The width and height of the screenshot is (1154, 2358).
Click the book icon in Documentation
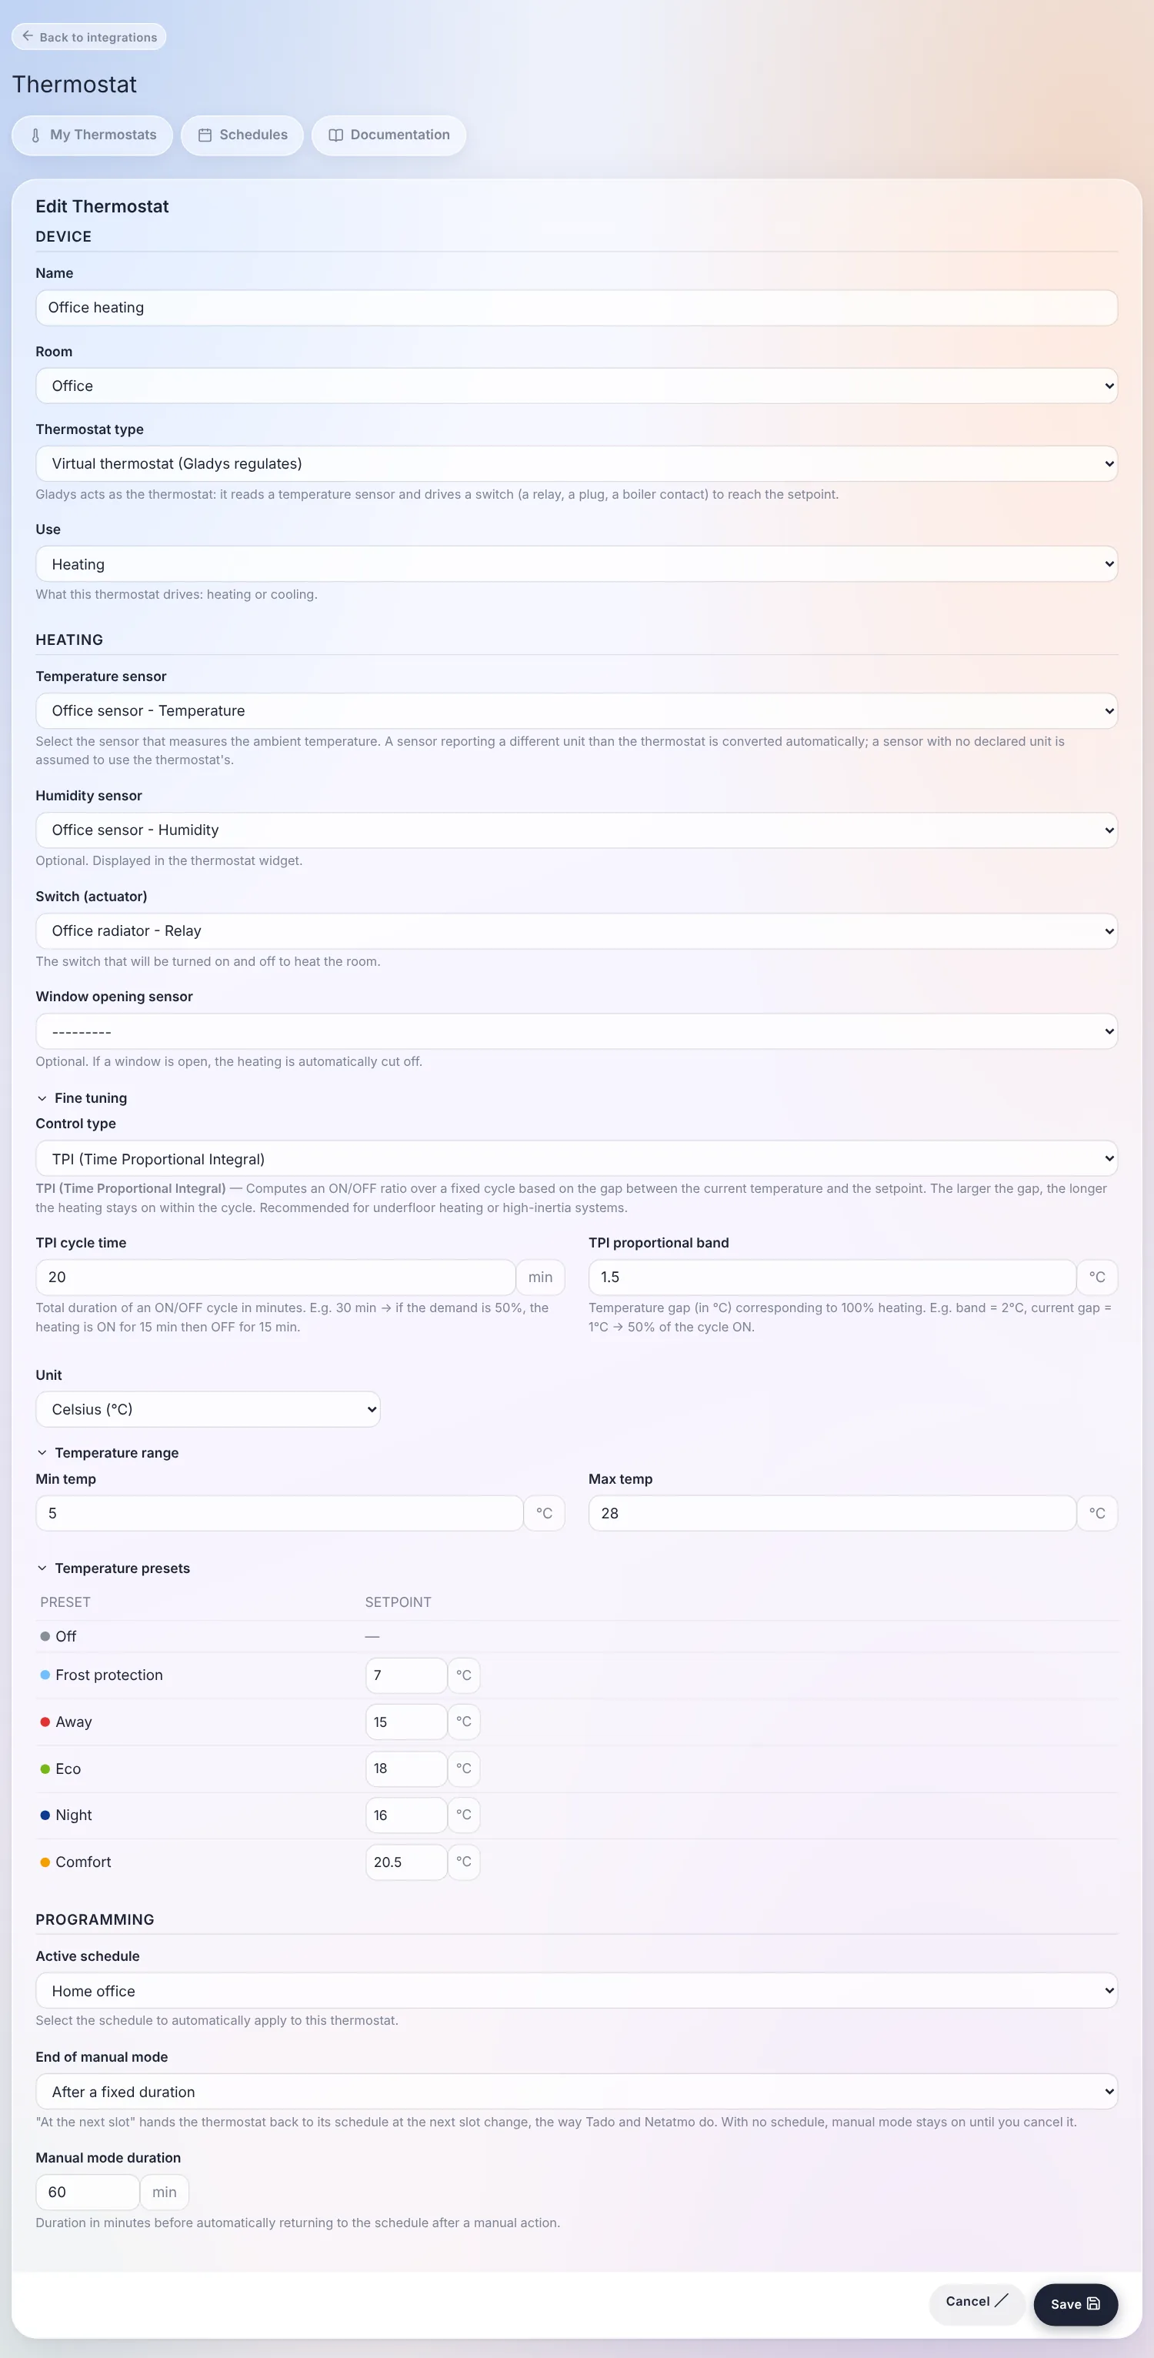click(x=336, y=135)
